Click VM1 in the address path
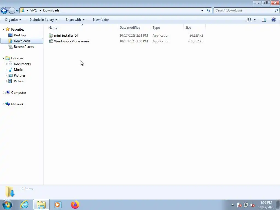Viewport: 280px width, 210px height. click(33, 10)
